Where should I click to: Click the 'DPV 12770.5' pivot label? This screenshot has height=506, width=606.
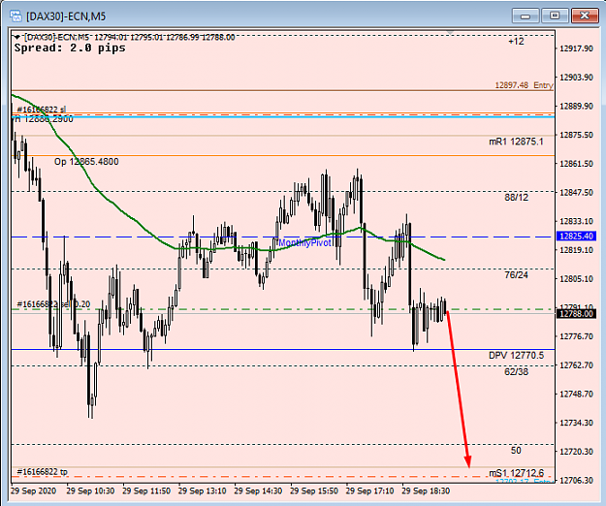(516, 356)
